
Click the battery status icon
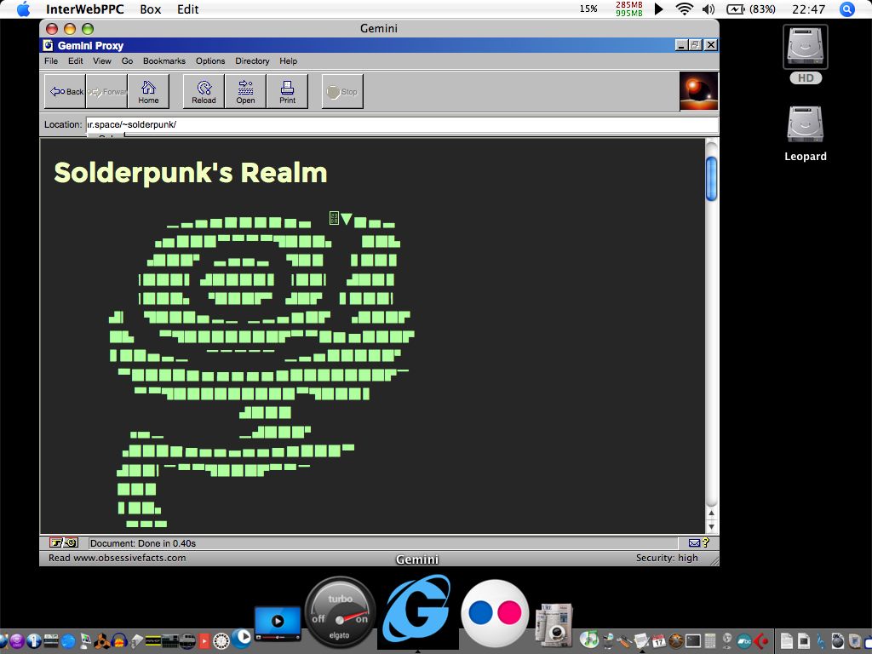click(751, 9)
